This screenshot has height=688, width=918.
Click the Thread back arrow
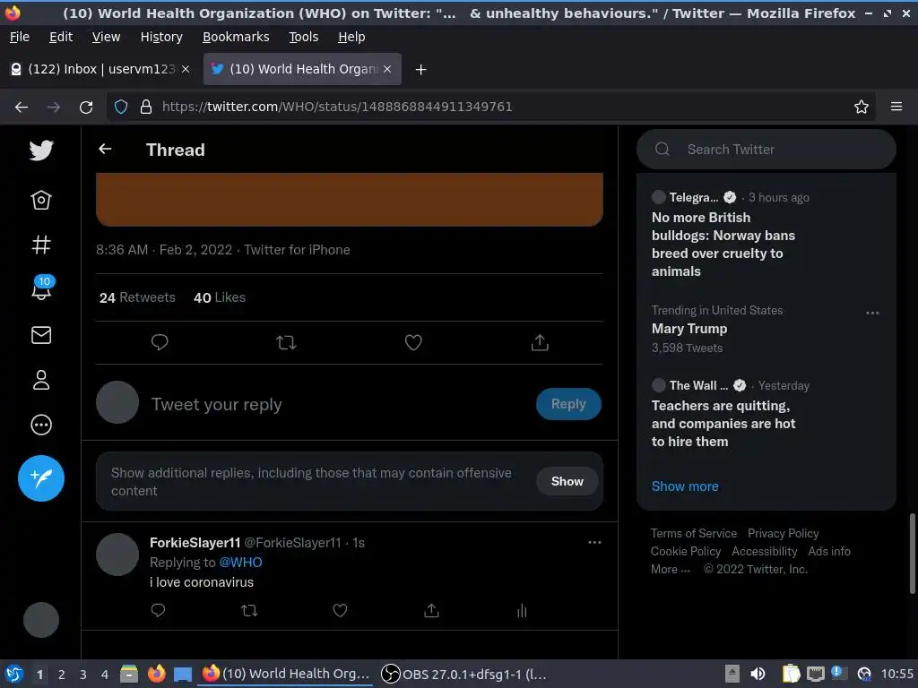[x=105, y=150]
